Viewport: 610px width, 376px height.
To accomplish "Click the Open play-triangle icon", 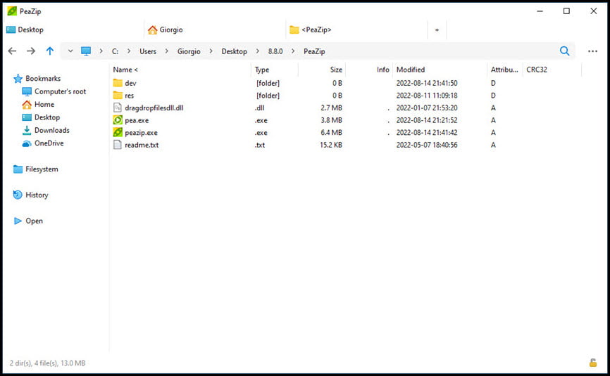I will pos(18,221).
